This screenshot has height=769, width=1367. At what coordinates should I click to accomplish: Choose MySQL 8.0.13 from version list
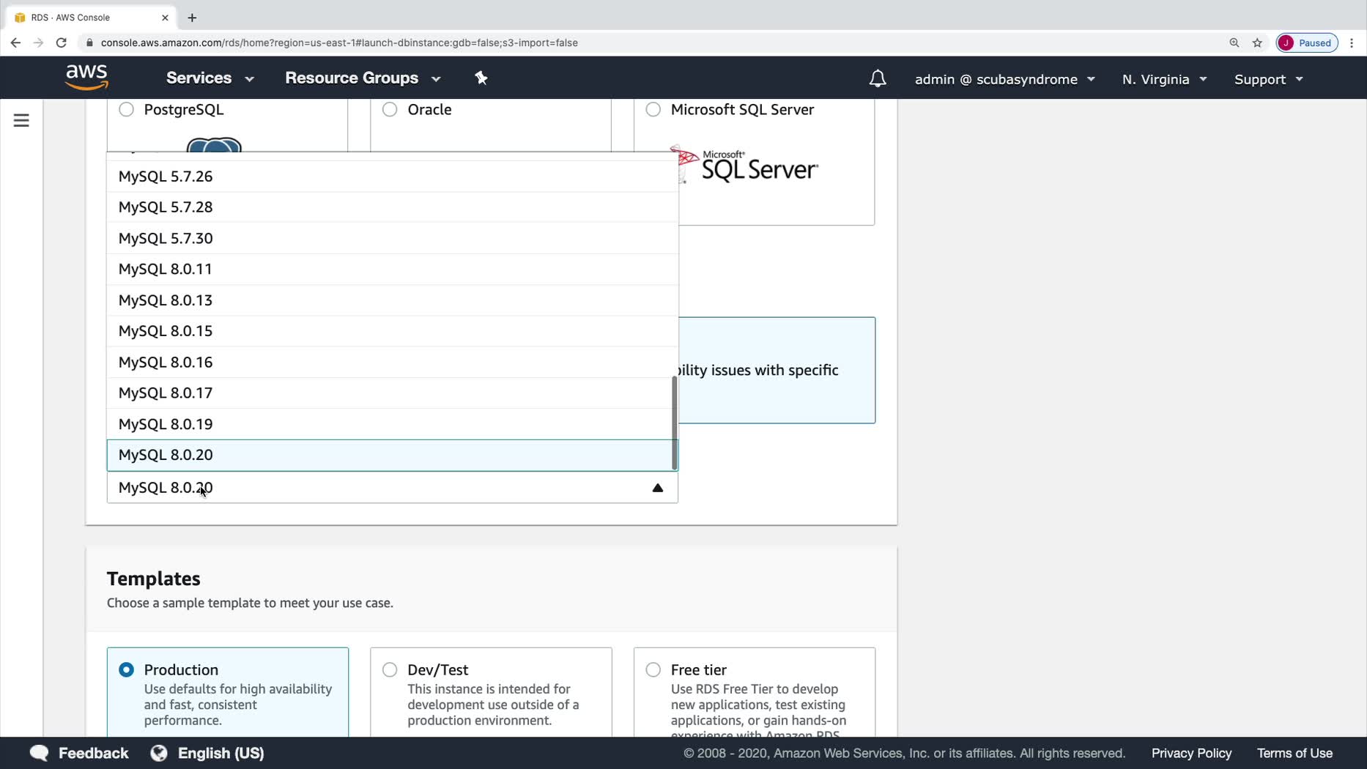pos(393,300)
